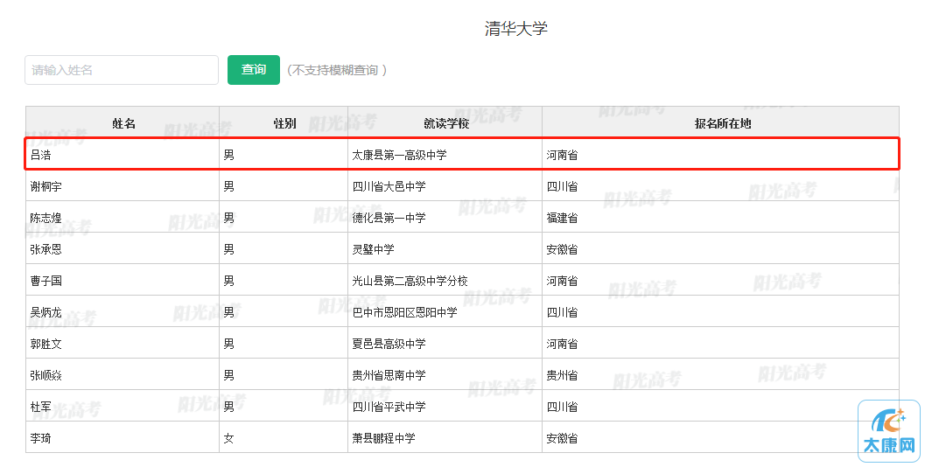Click school 夏邑县高级中学
This screenshot has width=925, height=467.
click(x=389, y=344)
